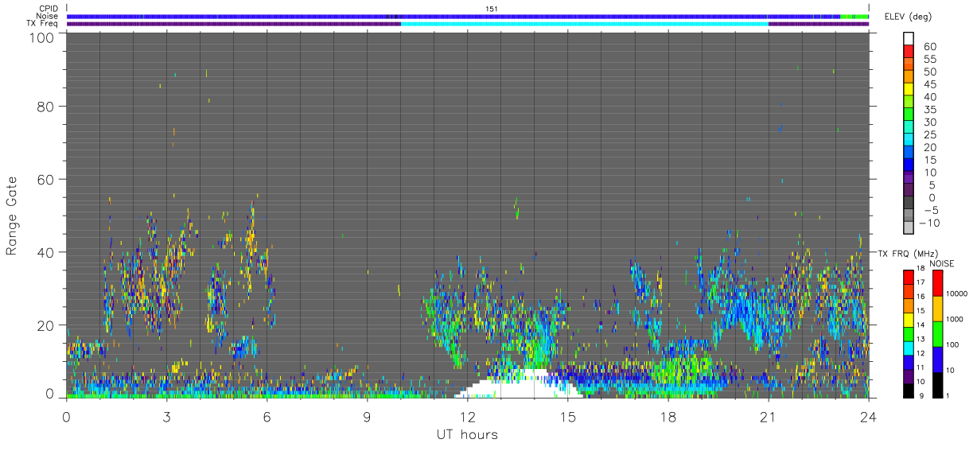Click the 60 label on ELEV scale
Screen dimensions: 977x451
tap(929, 46)
